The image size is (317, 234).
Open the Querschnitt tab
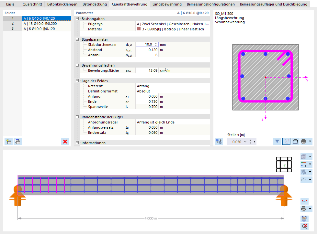tap(32, 4)
